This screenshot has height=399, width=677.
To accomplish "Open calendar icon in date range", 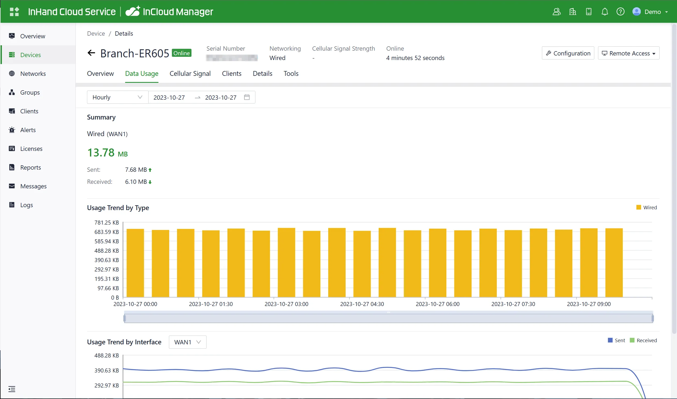I will (247, 97).
